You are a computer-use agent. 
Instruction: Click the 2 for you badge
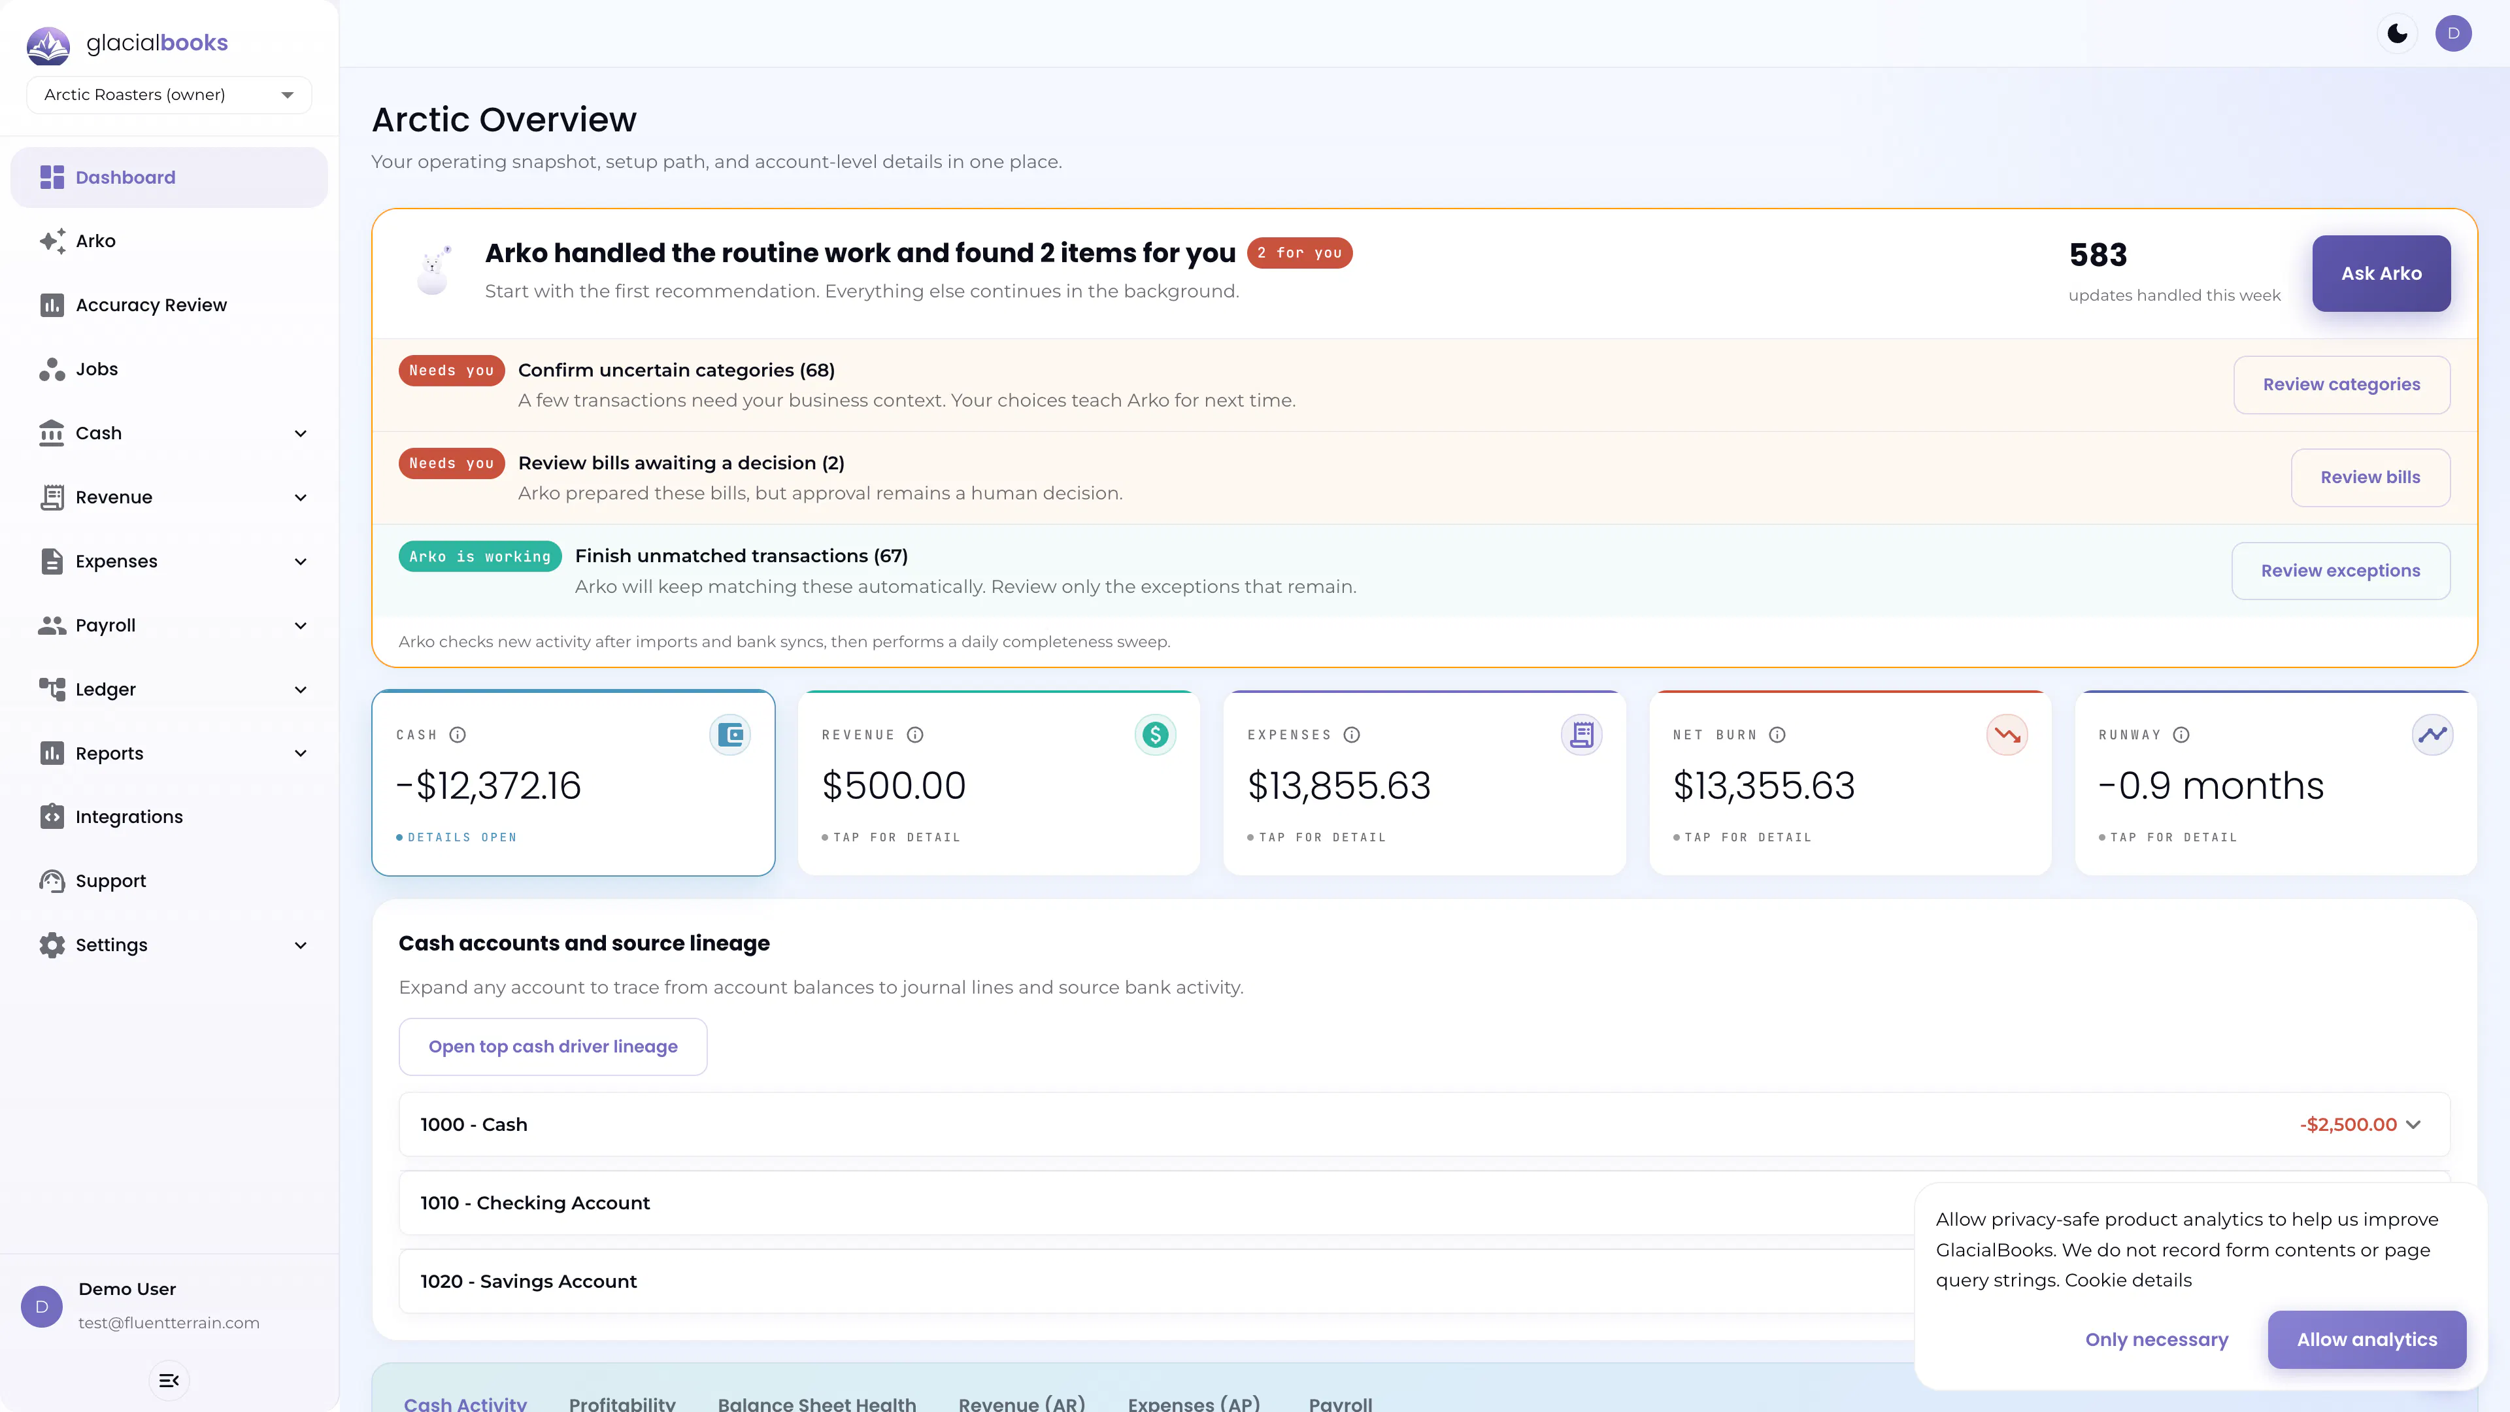pyautogui.click(x=1300, y=254)
